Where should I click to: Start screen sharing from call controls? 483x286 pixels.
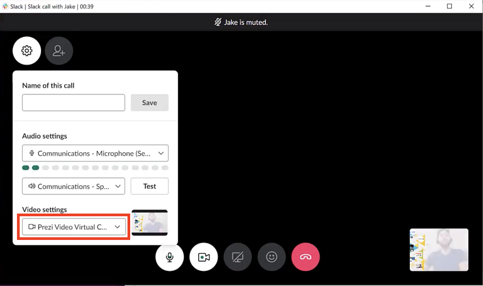click(x=237, y=257)
